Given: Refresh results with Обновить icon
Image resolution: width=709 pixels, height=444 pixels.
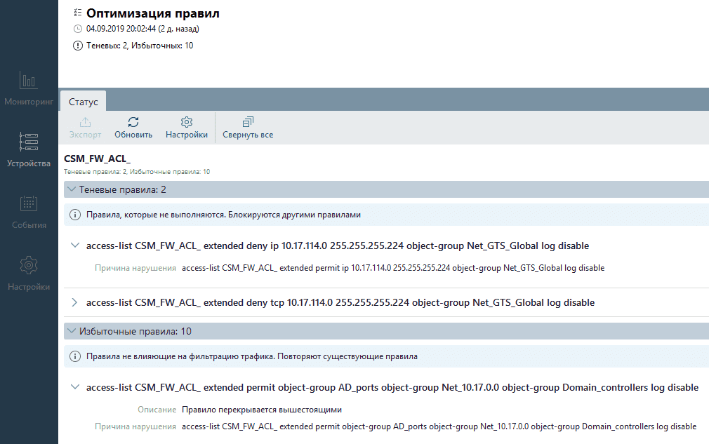Looking at the screenshot, I should pos(133,122).
